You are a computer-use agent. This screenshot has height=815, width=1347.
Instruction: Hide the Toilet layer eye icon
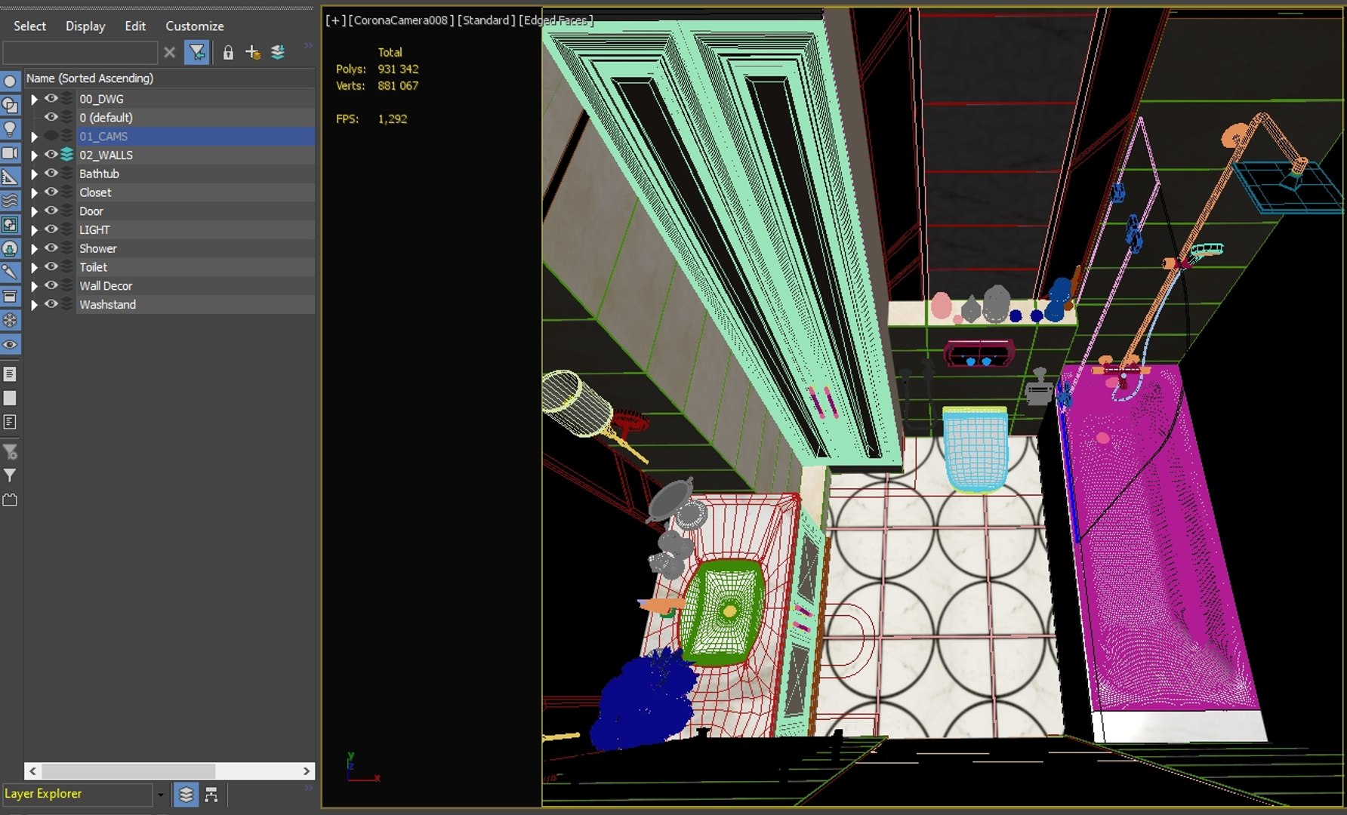tap(51, 266)
